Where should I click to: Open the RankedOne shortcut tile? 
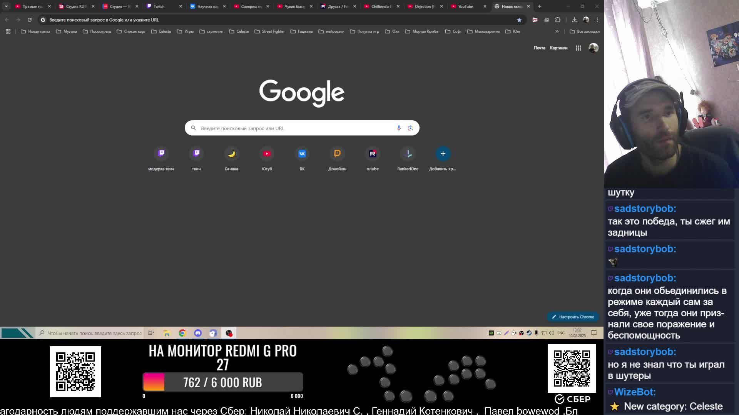pyautogui.click(x=408, y=154)
